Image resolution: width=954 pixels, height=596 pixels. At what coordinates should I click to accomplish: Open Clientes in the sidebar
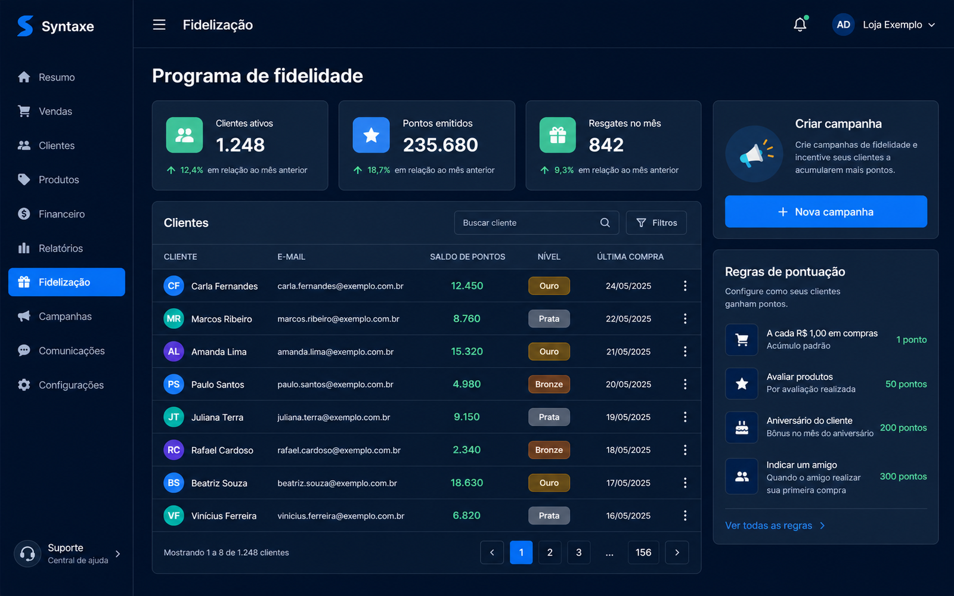67,145
